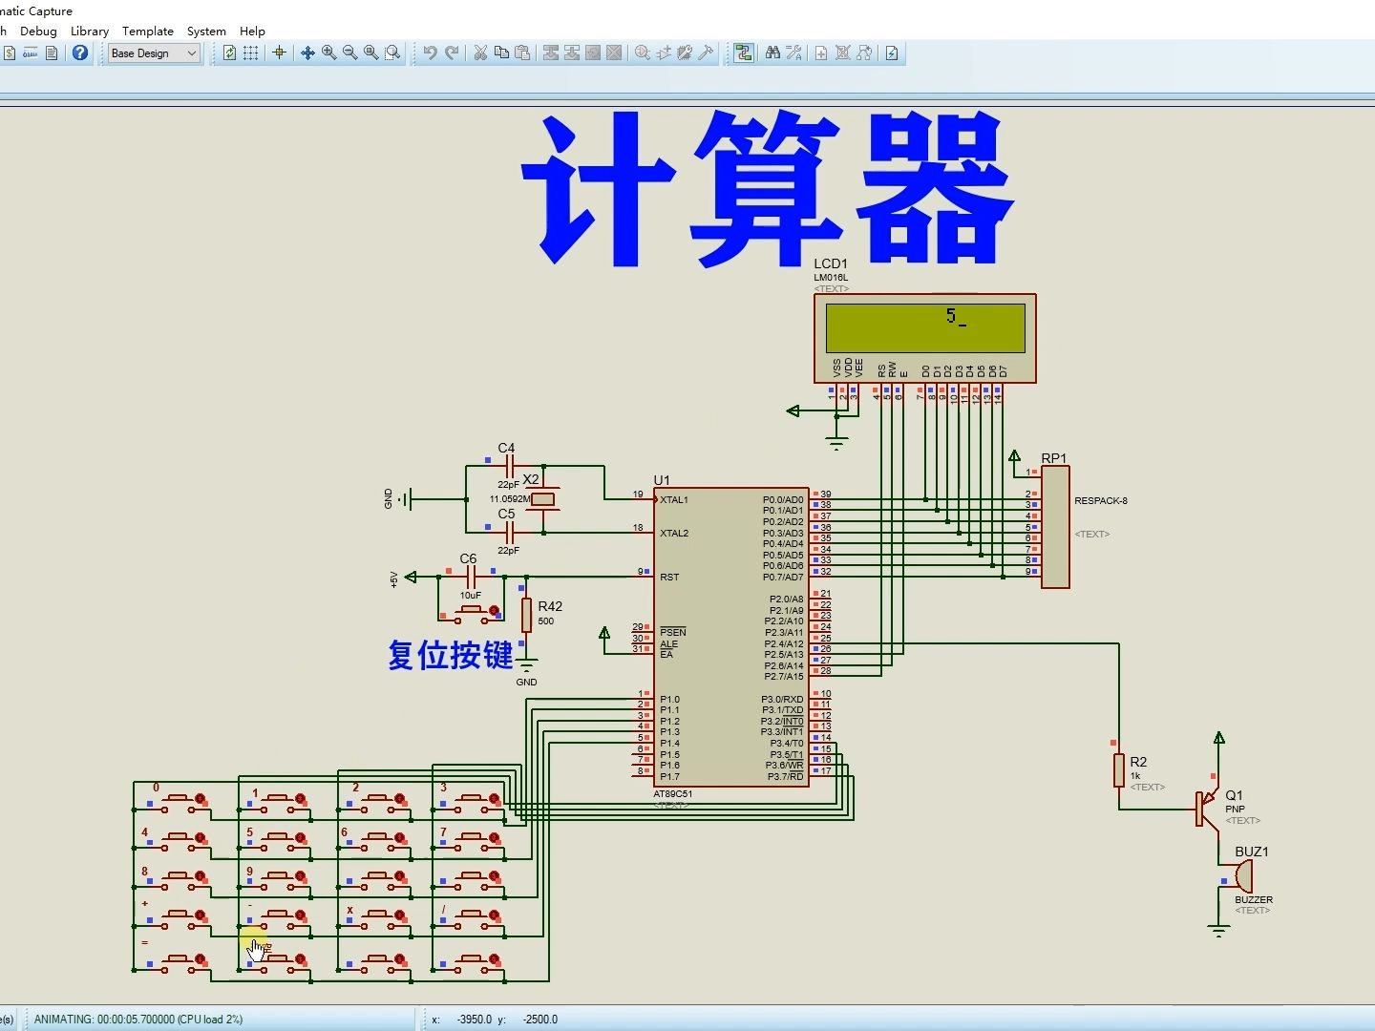Open the Template menu

point(148,31)
